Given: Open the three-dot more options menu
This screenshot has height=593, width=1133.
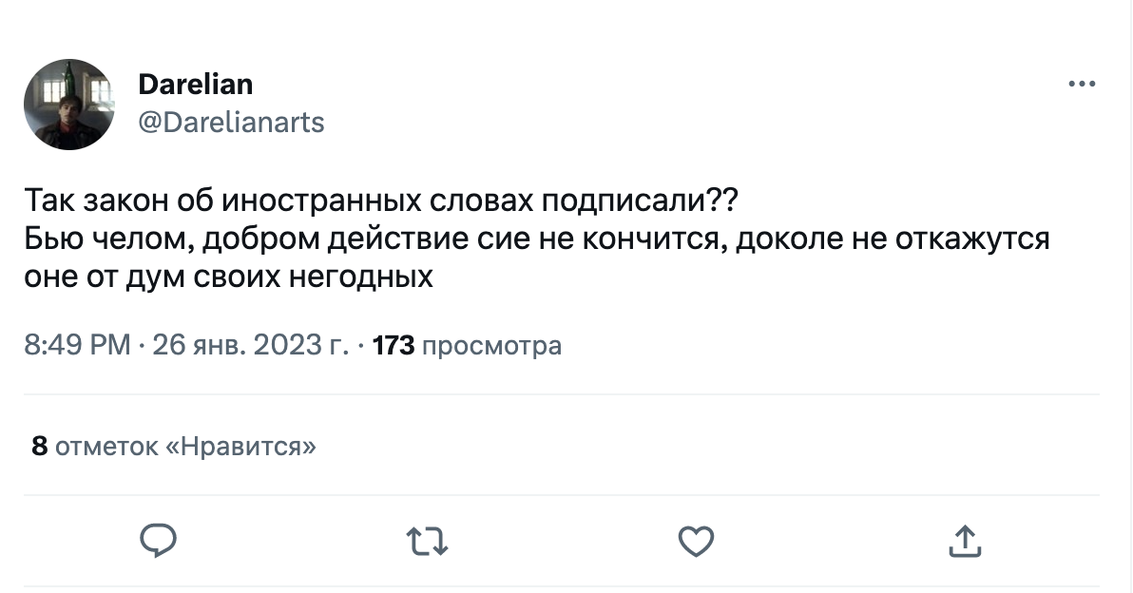Looking at the screenshot, I should pyautogui.click(x=1082, y=85).
